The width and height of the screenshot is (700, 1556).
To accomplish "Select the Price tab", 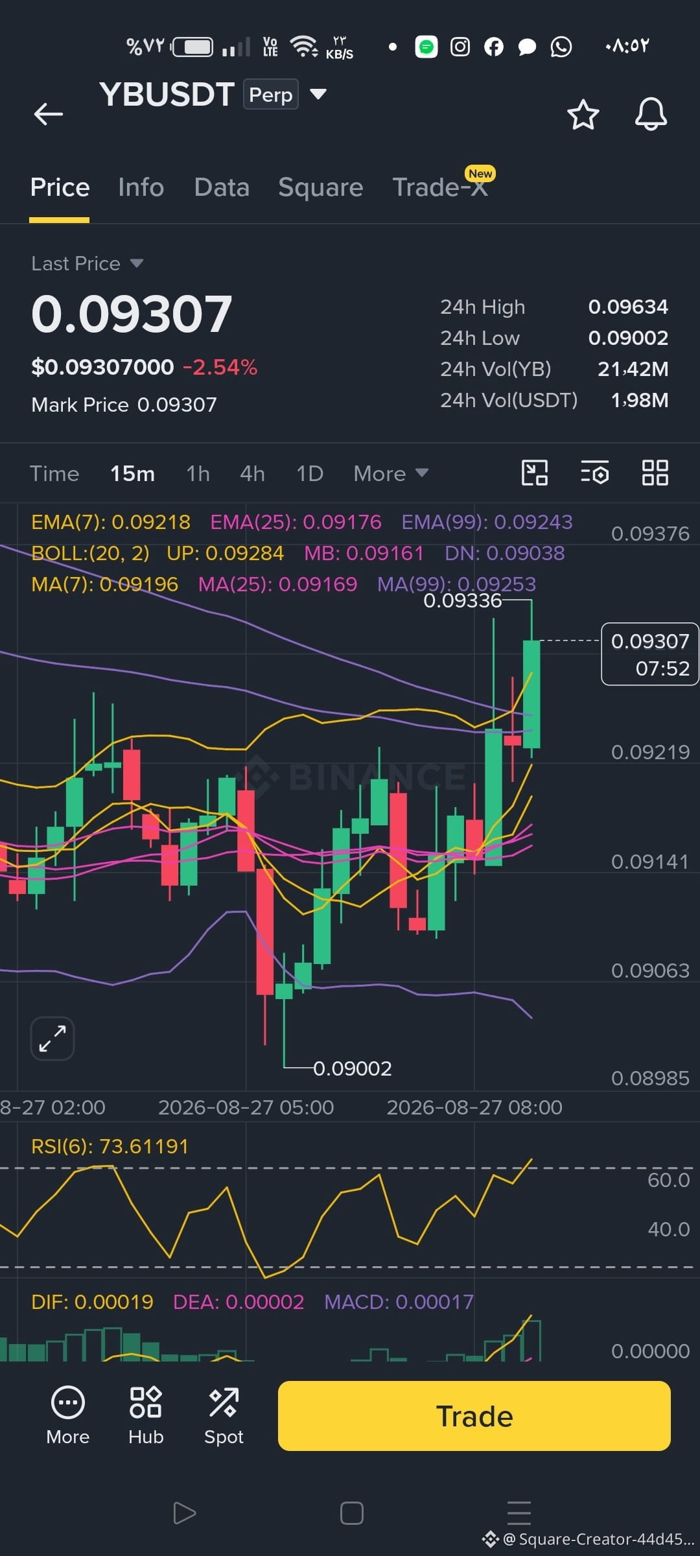I will (60, 187).
